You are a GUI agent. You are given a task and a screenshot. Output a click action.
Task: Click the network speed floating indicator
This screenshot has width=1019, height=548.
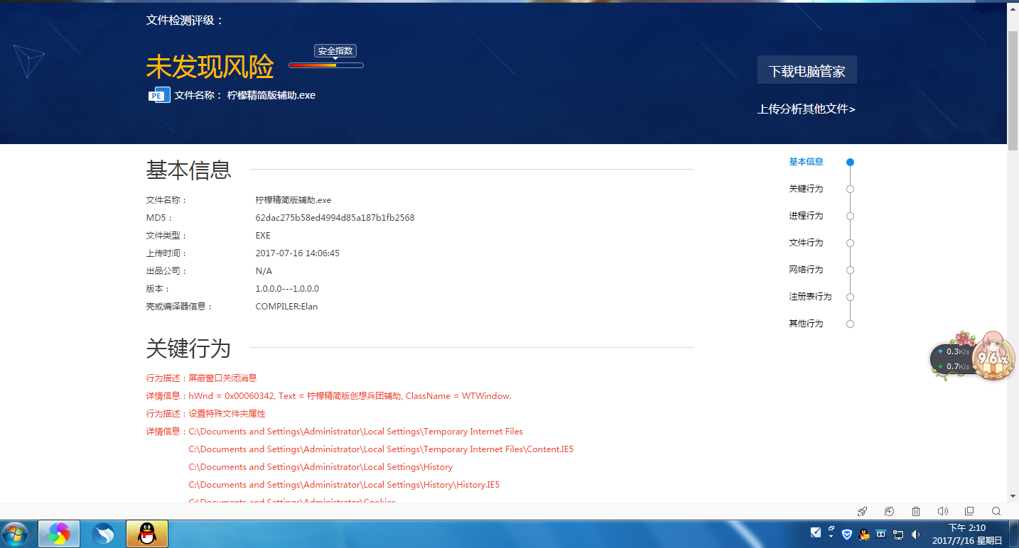tap(952, 359)
